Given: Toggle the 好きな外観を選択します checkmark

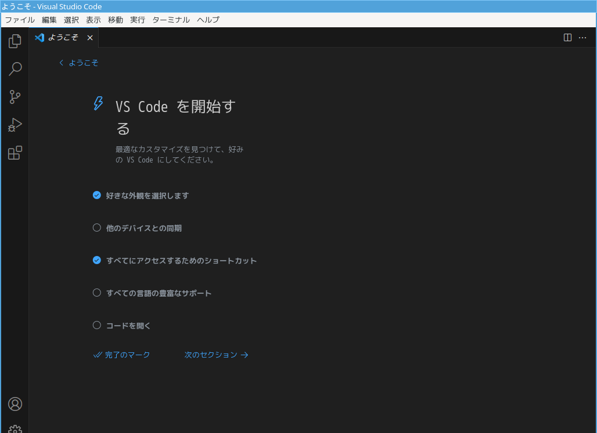Looking at the screenshot, I should tap(97, 195).
